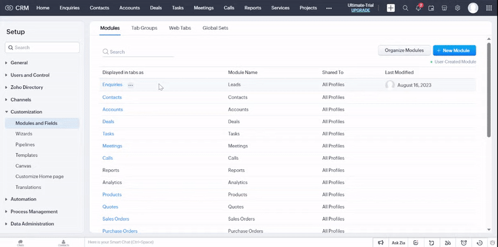Select Translations under Customization
The width and height of the screenshot is (498, 247).
28,187
